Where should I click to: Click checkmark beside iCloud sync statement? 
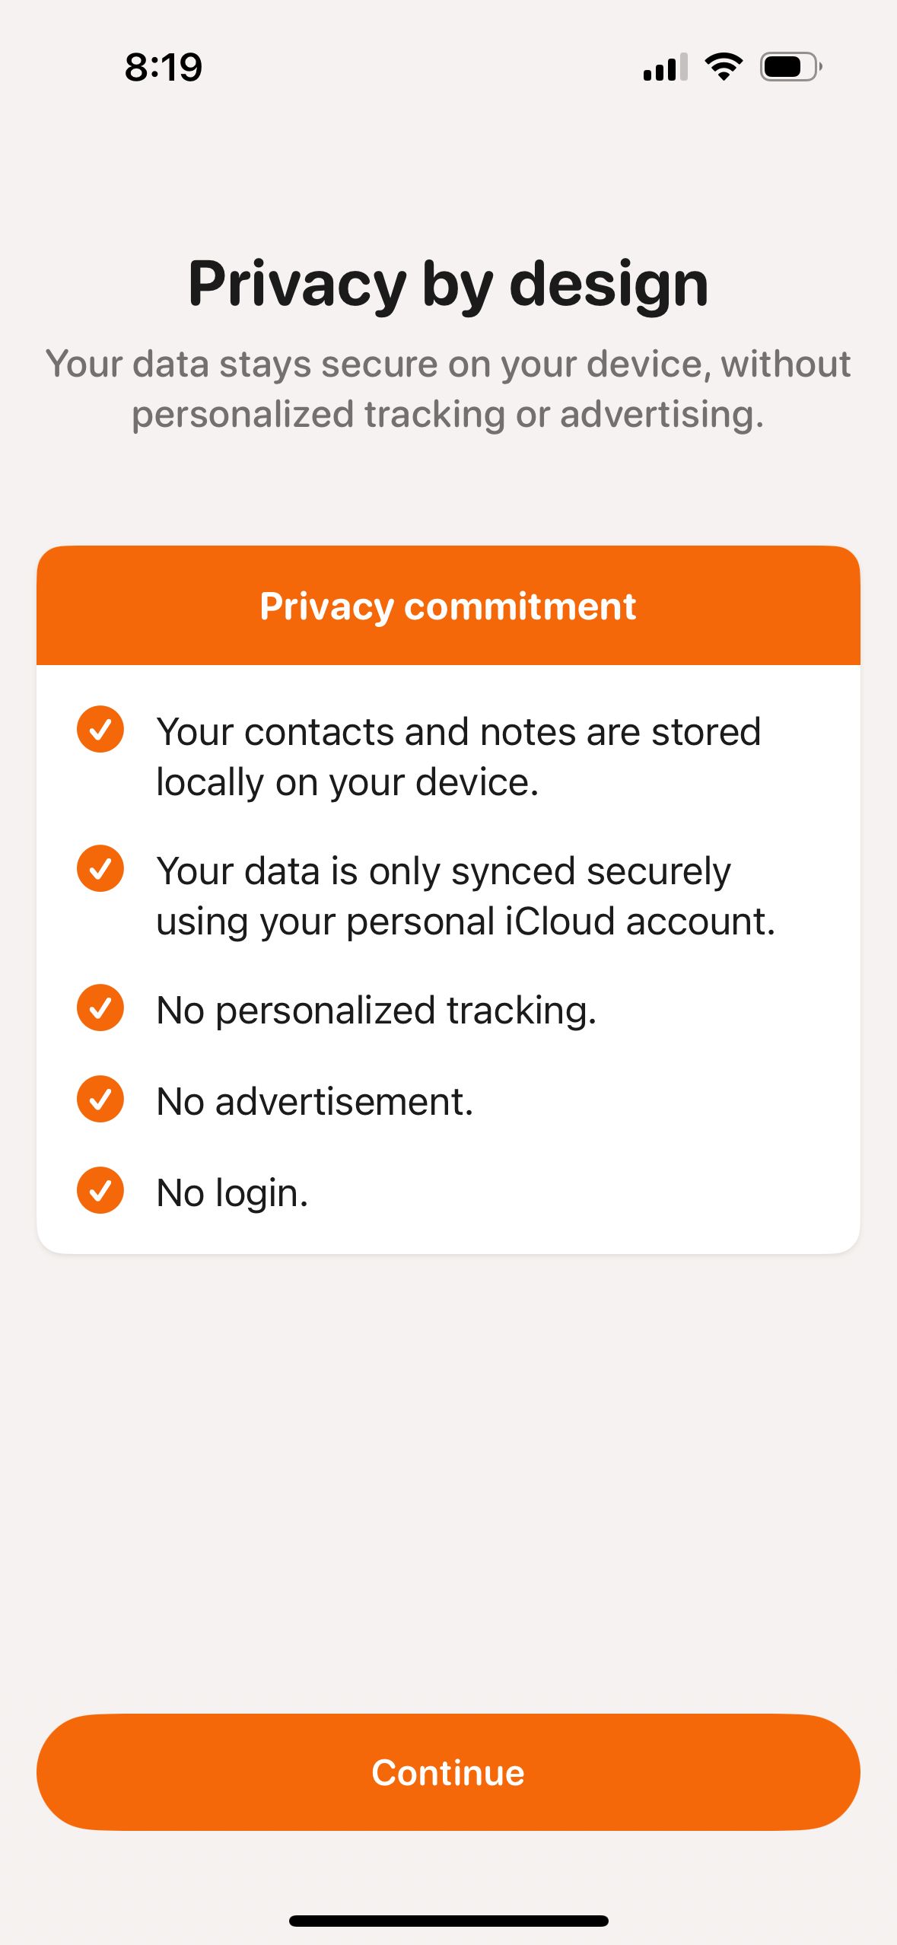point(100,868)
